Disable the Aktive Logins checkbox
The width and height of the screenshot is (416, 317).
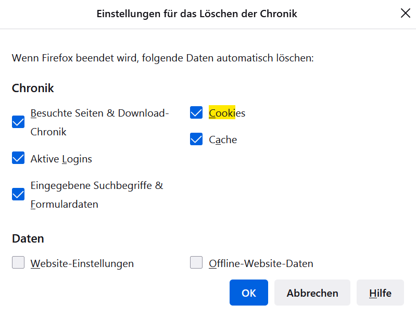18,158
